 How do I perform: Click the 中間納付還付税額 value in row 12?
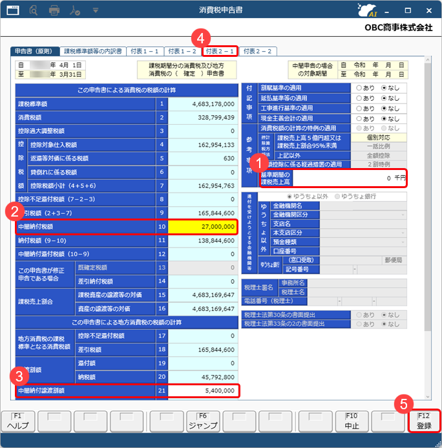coord(203,254)
